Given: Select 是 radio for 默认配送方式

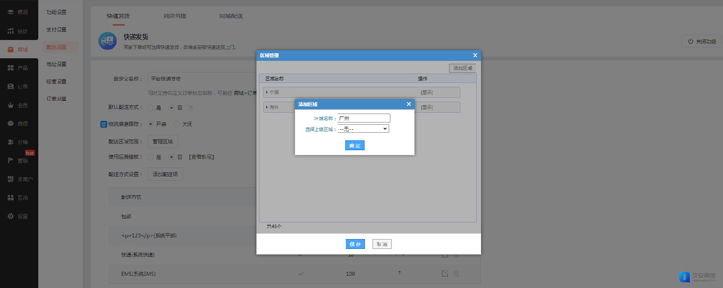Looking at the screenshot, I should click(x=151, y=108).
